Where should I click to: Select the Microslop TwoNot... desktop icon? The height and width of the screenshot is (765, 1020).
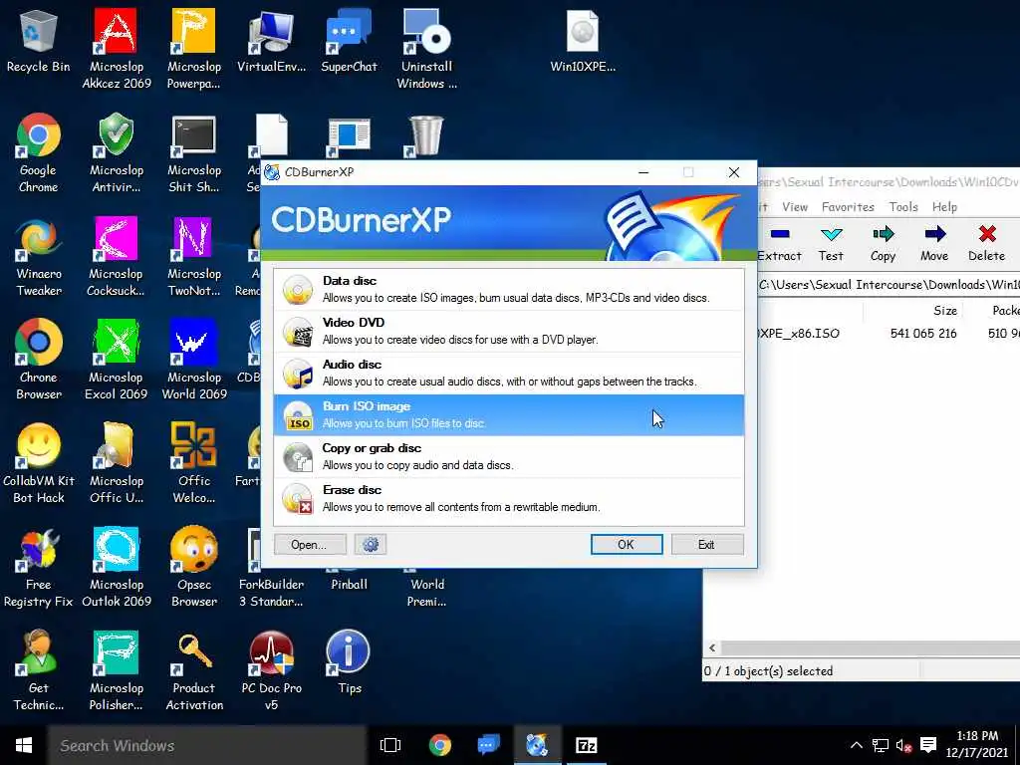[194, 257]
